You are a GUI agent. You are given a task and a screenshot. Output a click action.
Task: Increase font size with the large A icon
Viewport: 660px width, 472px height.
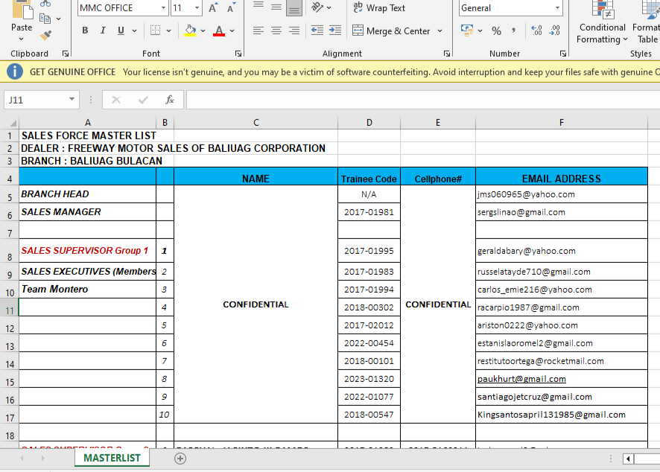point(213,8)
